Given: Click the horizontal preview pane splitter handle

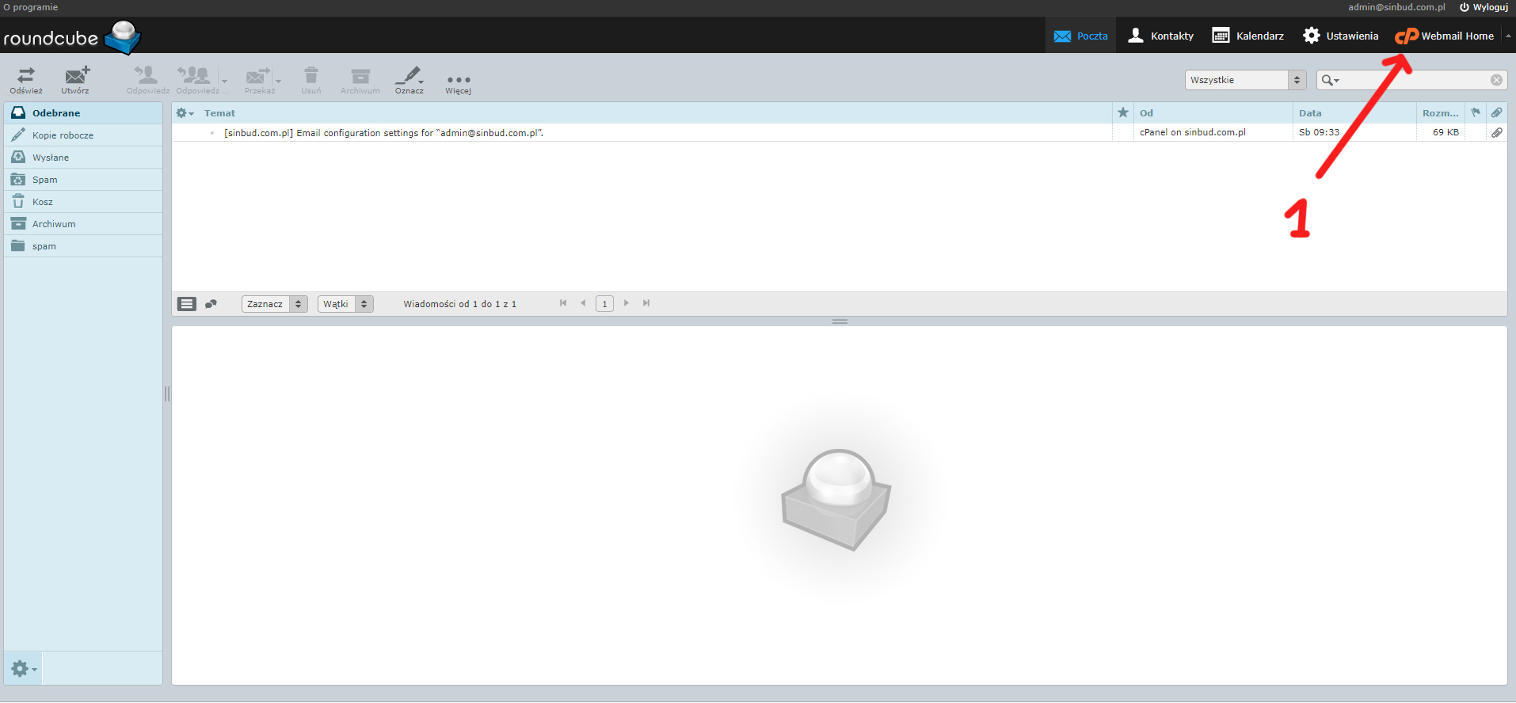Looking at the screenshot, I should (x=840, y=321).
